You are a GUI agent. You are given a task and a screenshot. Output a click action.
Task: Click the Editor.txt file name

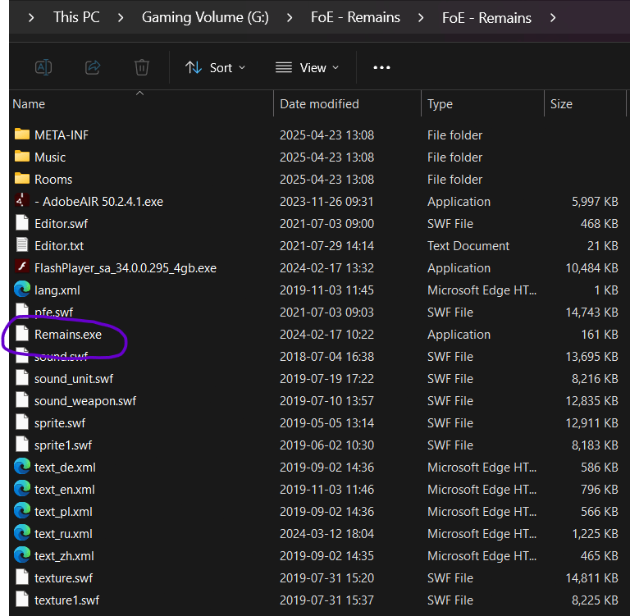pos(59,246)
